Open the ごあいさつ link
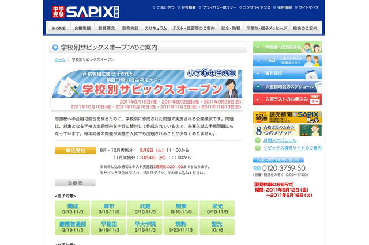Viewport: 369px width, 245px height. tap(165, 7)
